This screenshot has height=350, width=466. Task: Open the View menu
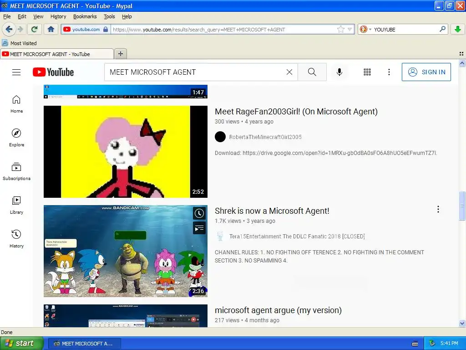38,16
